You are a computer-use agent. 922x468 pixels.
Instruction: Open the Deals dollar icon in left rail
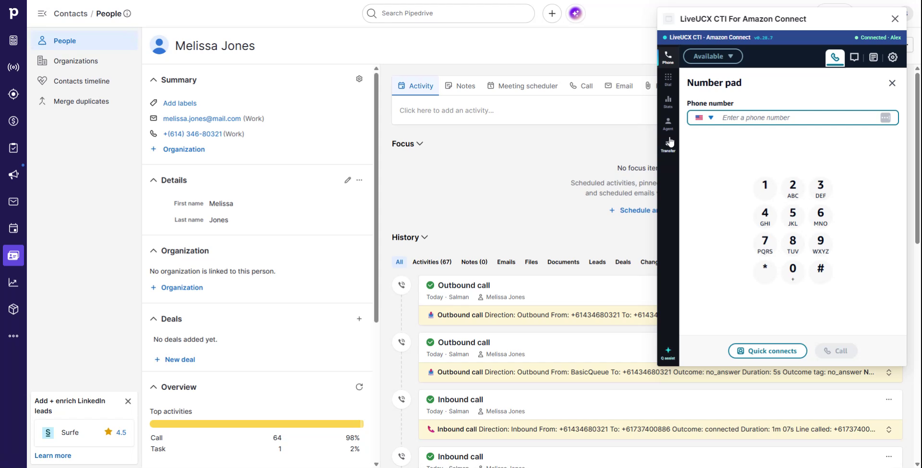[x=13, y=121]
